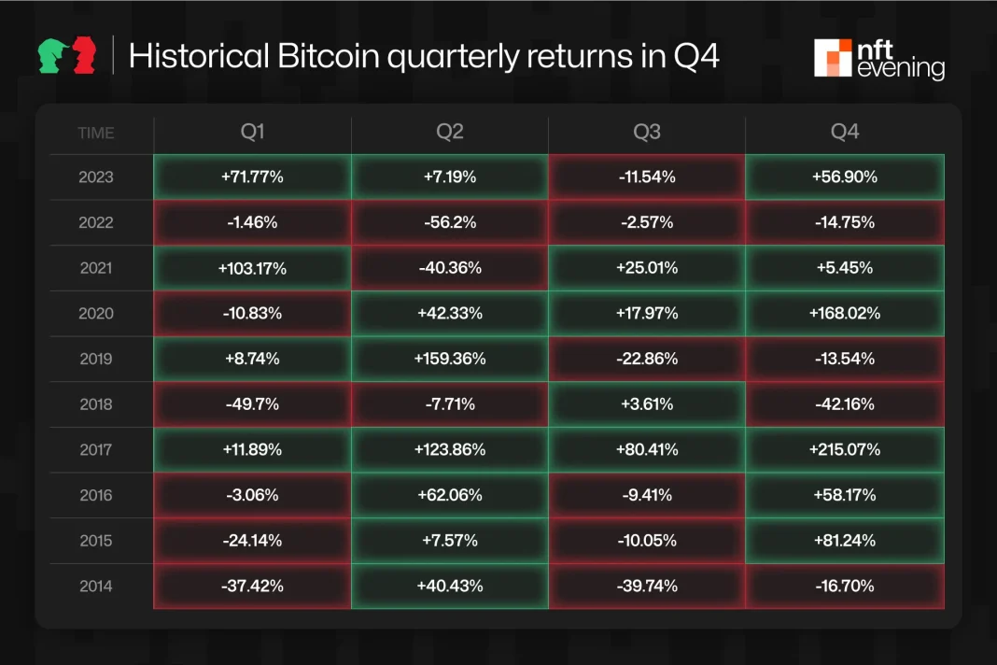Screen dimensions: 997x665
Task: Open the nft evening brand text
Action: pyautogui.click(x=900, y=59)
